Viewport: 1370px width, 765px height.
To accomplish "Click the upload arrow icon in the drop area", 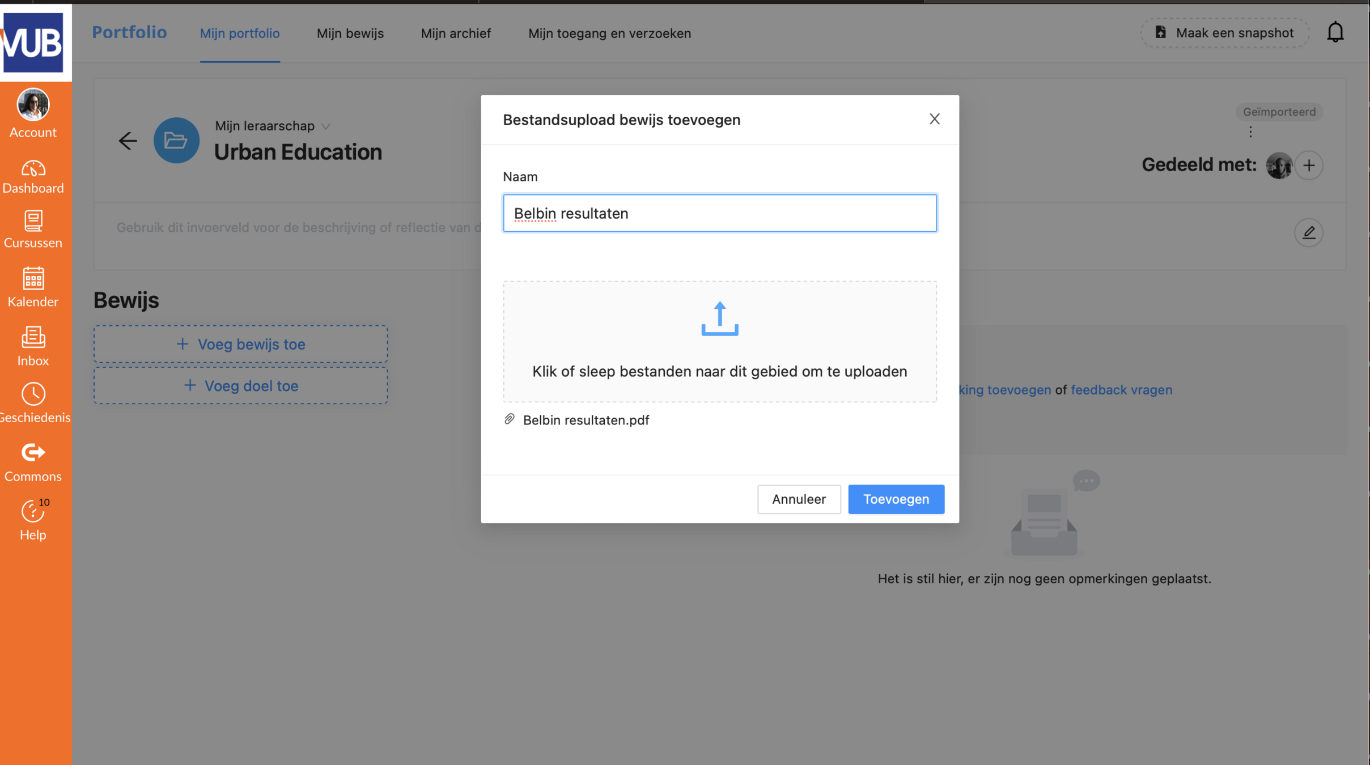I will point(719,319).
